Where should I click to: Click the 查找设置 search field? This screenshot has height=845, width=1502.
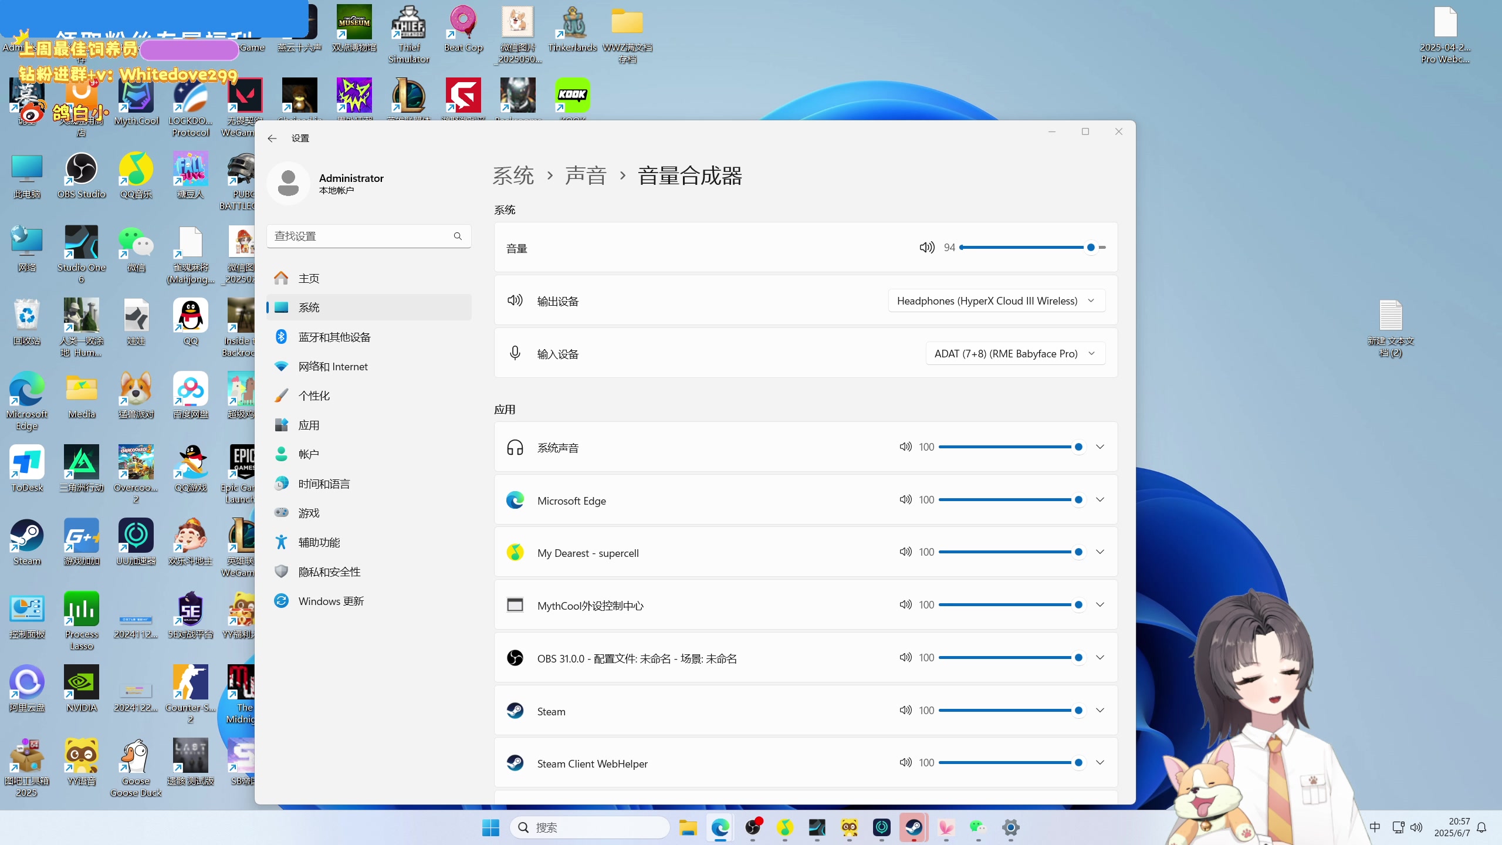pyautogui.click(x=368, y=236)
